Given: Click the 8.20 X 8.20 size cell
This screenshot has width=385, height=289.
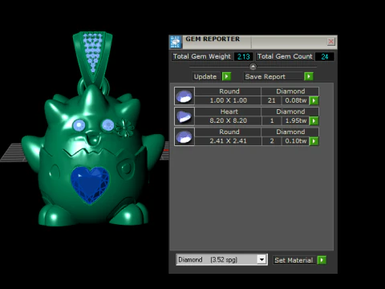Looking at the screenshot, I should [x=228, y=120].
